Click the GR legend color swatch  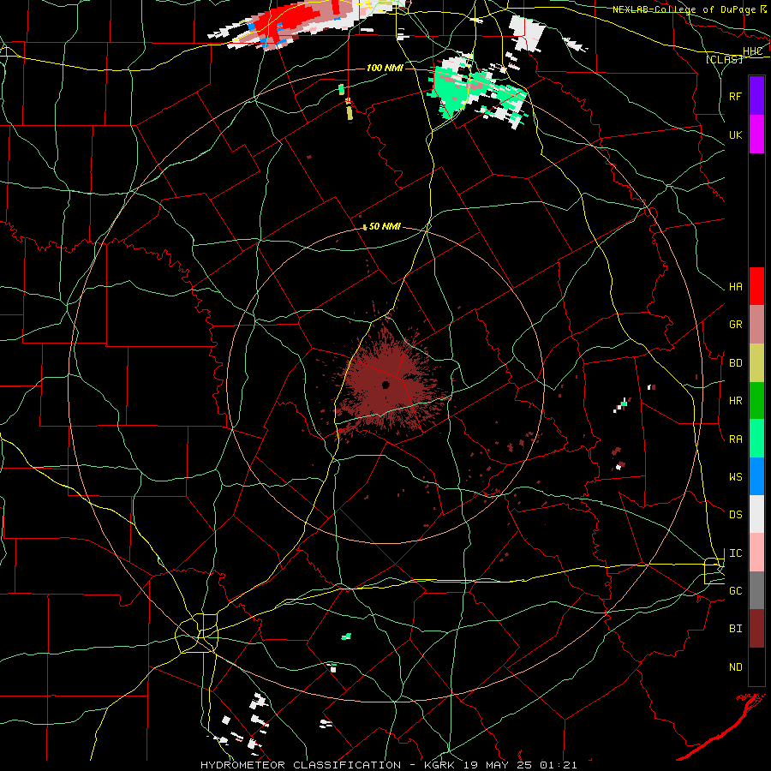tap(756, 325)
